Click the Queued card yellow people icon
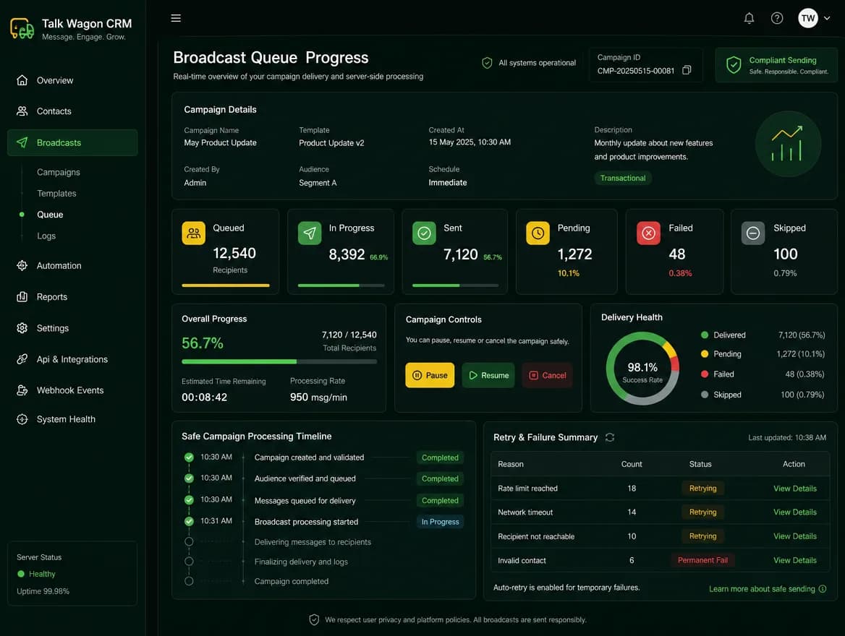Screen dimensions: 845x636 (193, 233)
